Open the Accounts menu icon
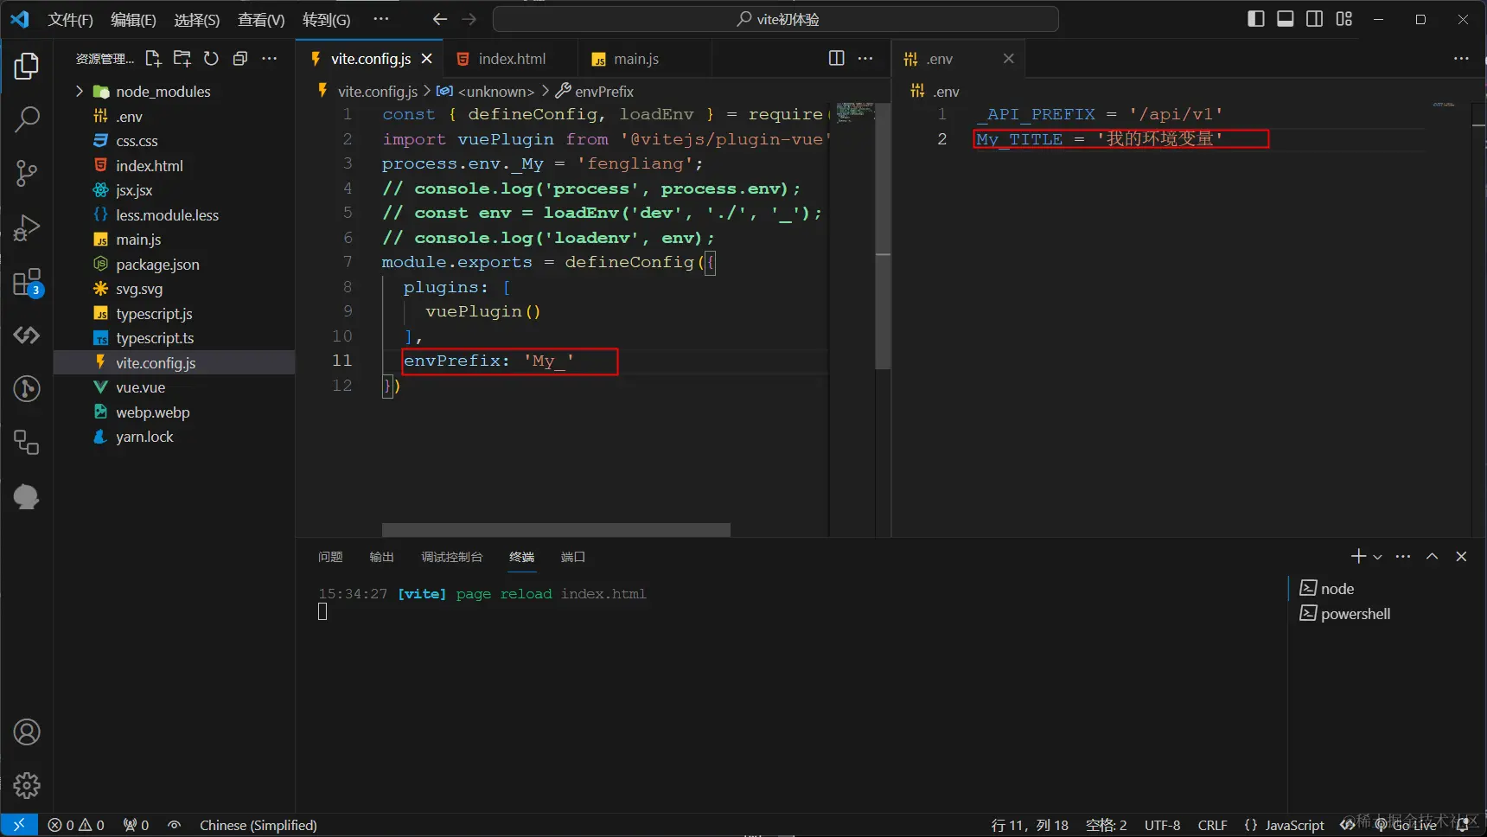 coord(27,732)
